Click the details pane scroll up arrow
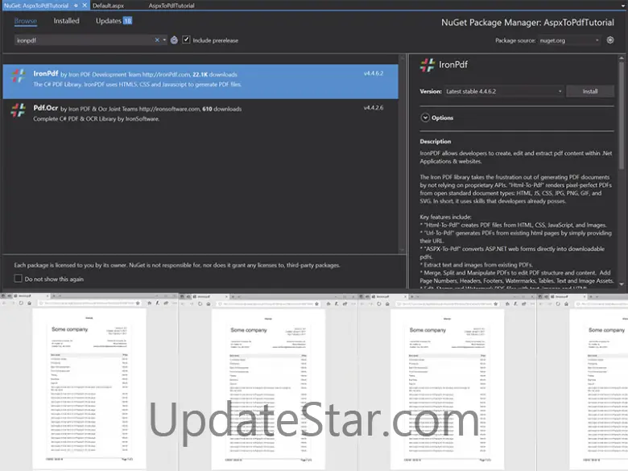Screen dimensions: 628x471 pos(622,59)
